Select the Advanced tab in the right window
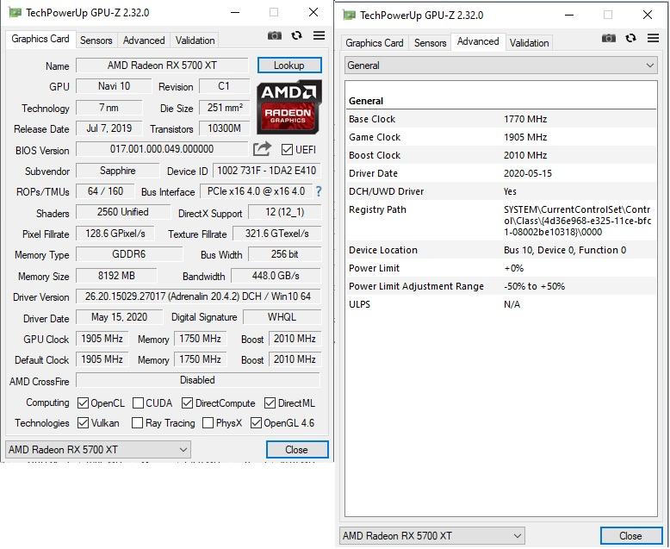This screenshot has width=670, height=549. pyautogui.click(x=478, y=41)
